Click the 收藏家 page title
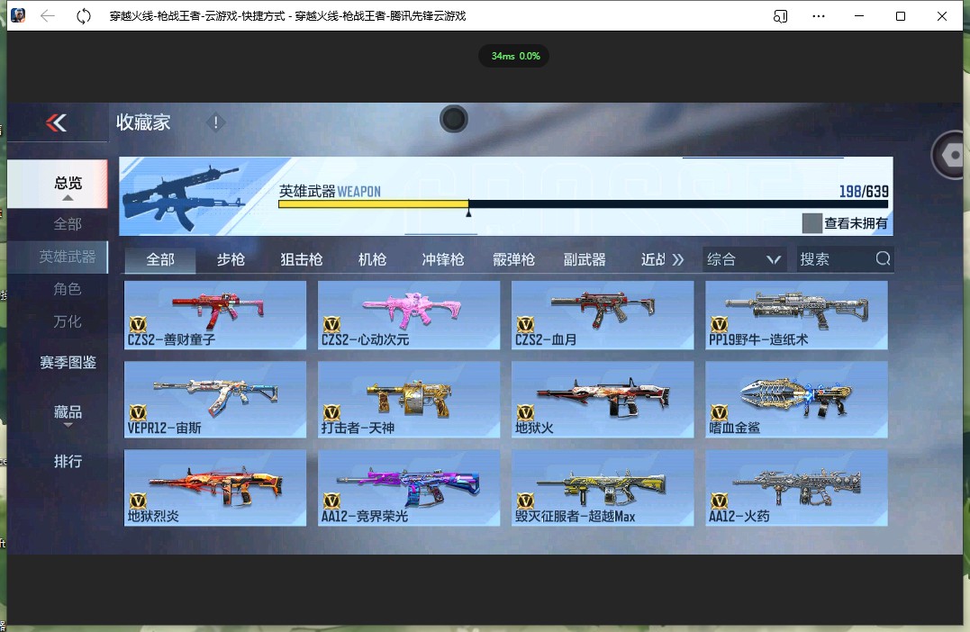Viewport: 970px width, 632px height. (x=143, y=122)
